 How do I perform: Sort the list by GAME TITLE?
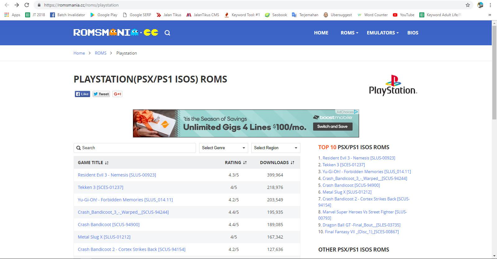pyautogui.click(x=93, y=163)
